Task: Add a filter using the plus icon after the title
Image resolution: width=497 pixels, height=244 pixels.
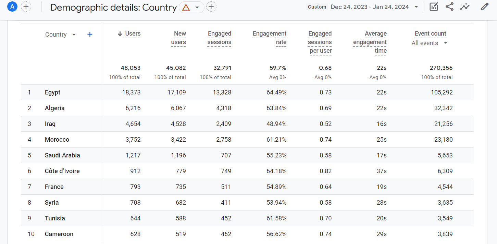Action: [x=211, y=7]
